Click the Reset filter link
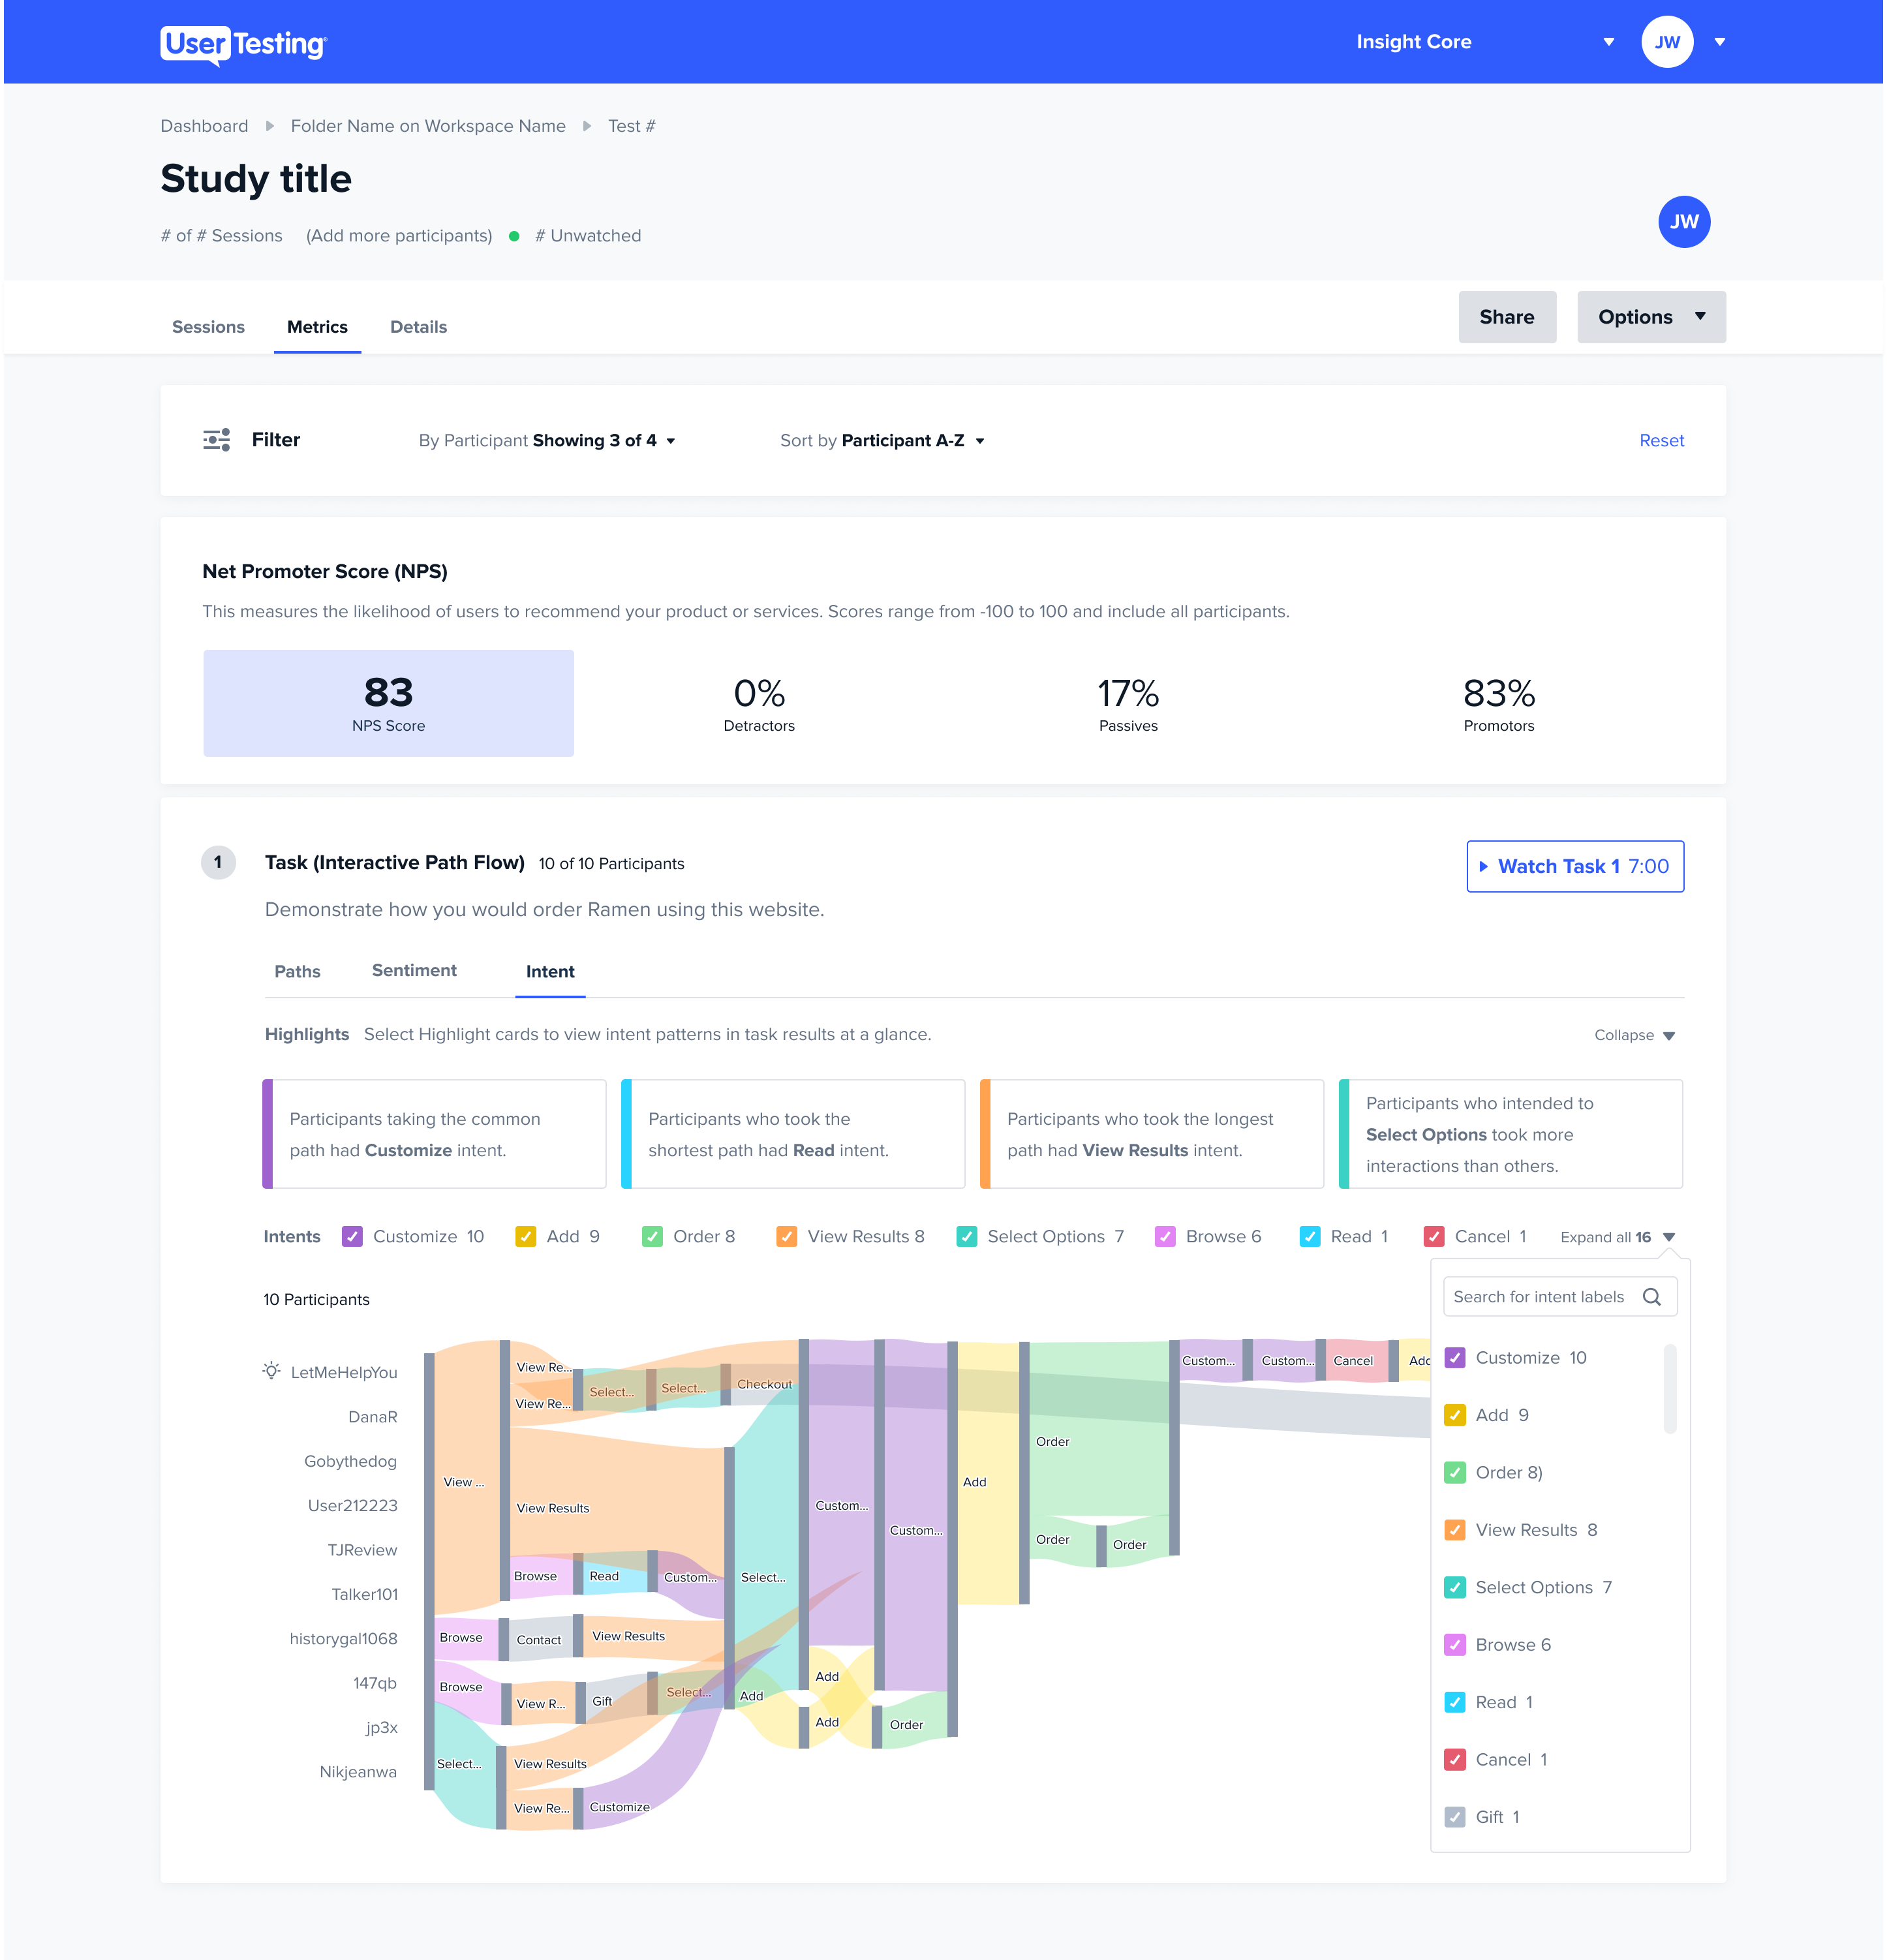Screen dimensions: 1887x1960 (x=1661, y=441)
